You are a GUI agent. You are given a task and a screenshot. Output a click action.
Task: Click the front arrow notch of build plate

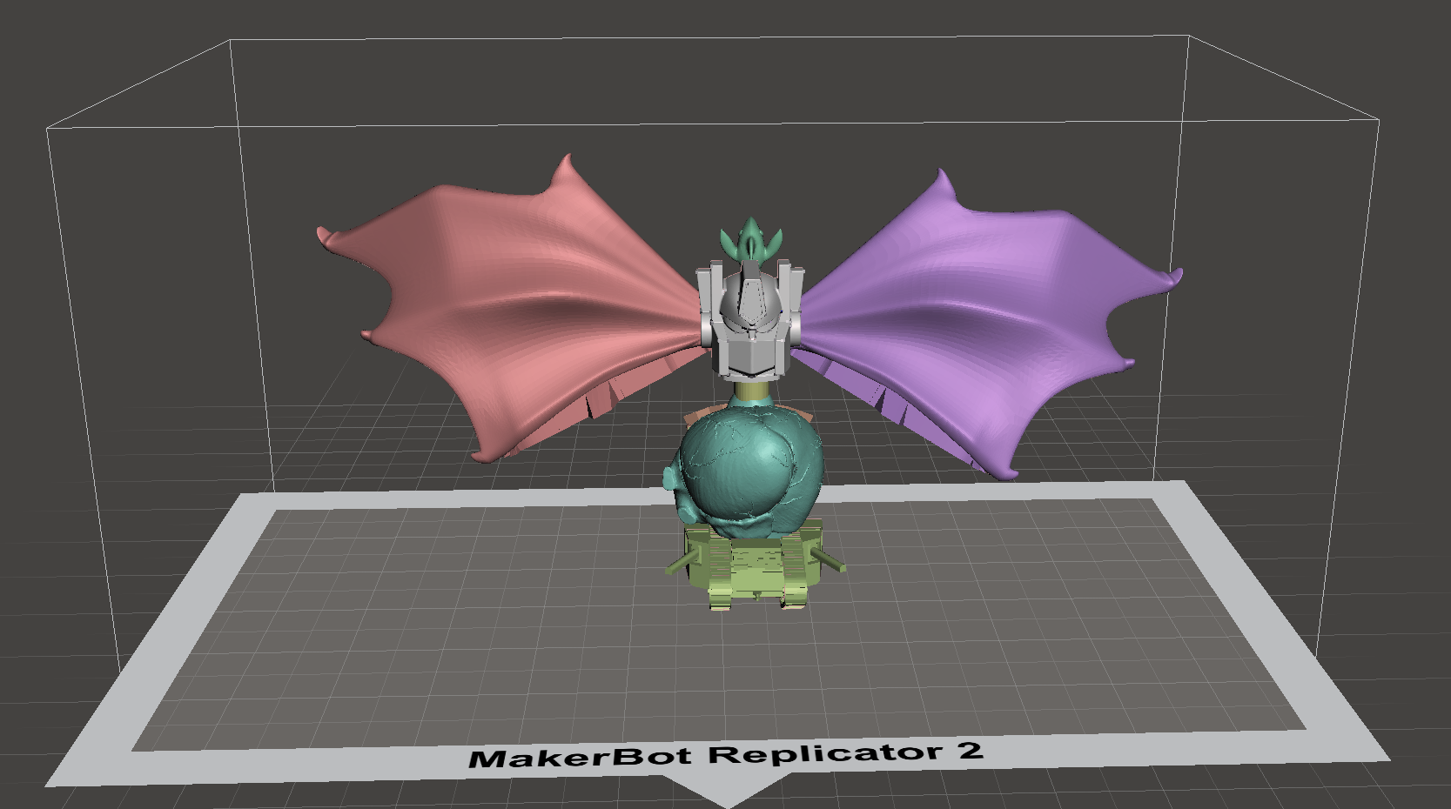click(x=726, y=795)
